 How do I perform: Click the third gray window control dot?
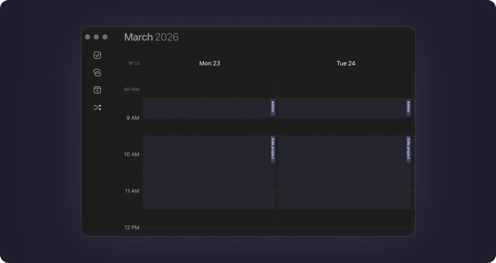[x=105, y=37]
